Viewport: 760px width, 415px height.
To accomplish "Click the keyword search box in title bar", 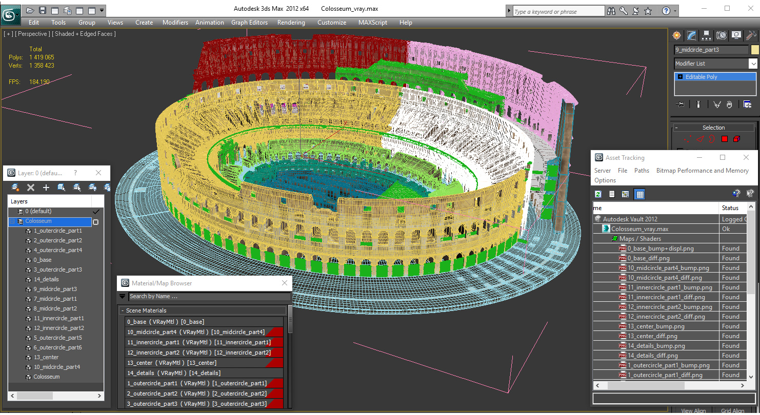I will point(558,11).
